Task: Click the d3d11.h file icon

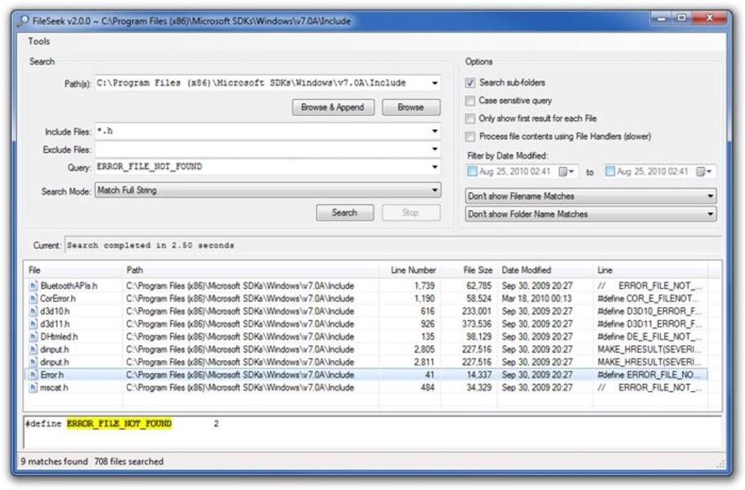Action: click(x=34, y=324)
